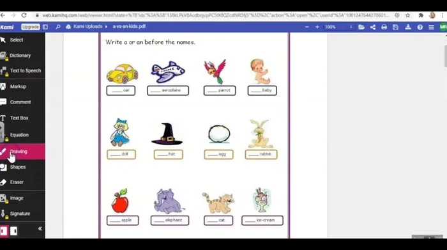Click the Upgrade button
The width and height of the screenshot is (447, 250).
pos(30,27)
